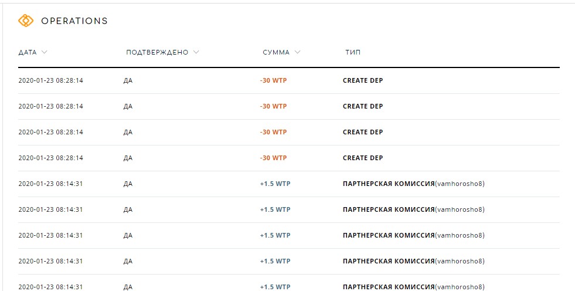Expand the ПОДТВЕРЖДЕНО sort arrow

(x=196, y=52)
